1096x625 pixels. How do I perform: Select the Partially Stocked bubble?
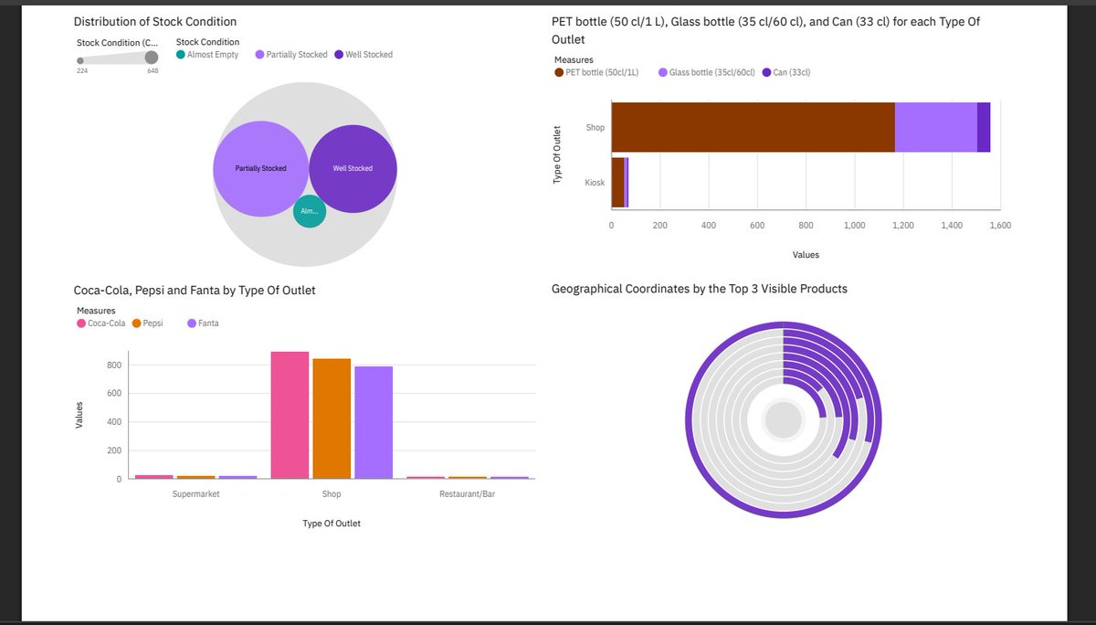(261, 168)
